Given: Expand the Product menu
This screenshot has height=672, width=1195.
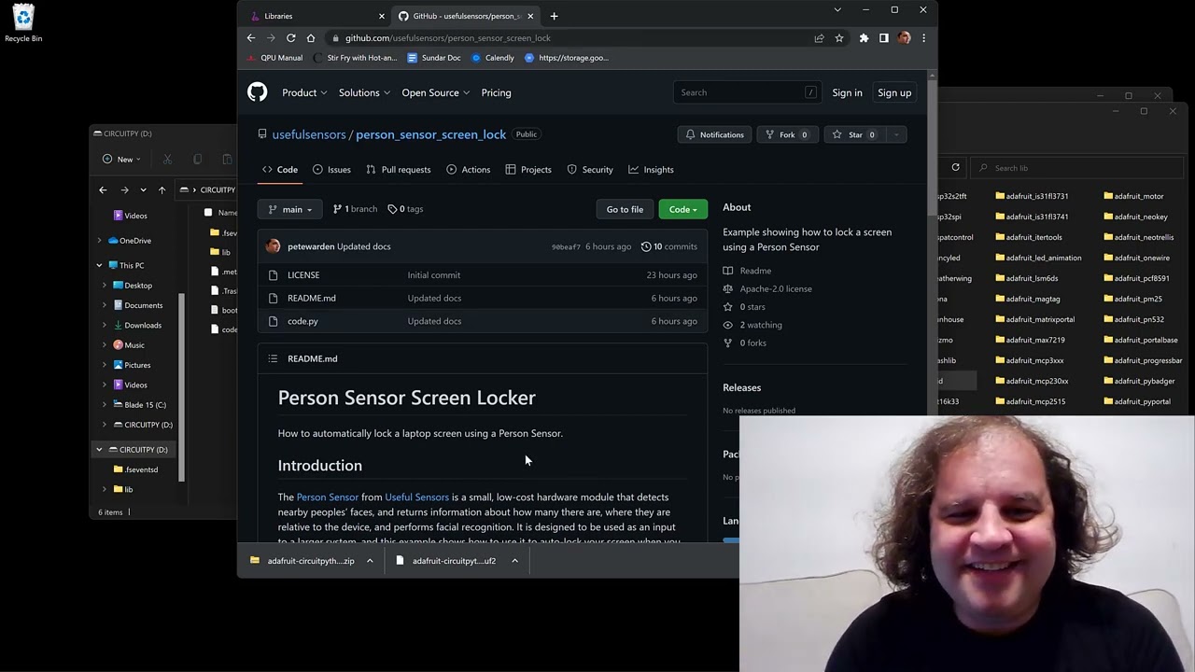Looking at the screenshot, I should (304, 92).
